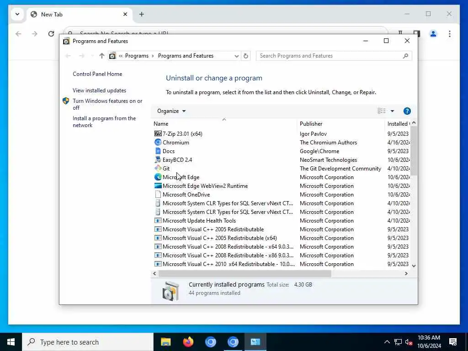Open the Control Panel Home link
The image size is (468, 351).
[97, 74]
